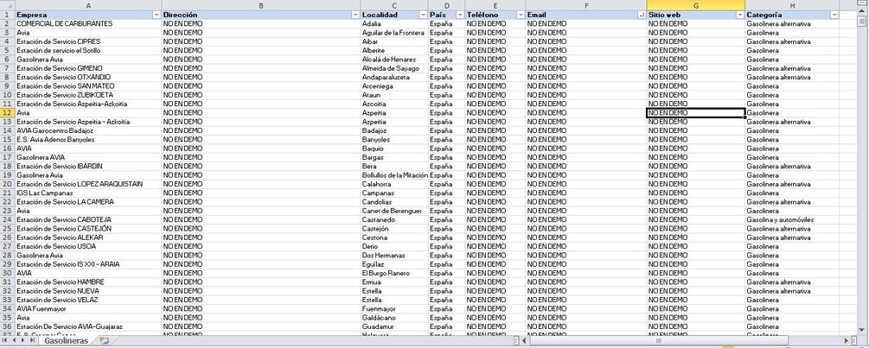Viewport: 869px width, 348px height.
Task: Select Localidad cell Dos Hermanas
Action: coord(394,255)
